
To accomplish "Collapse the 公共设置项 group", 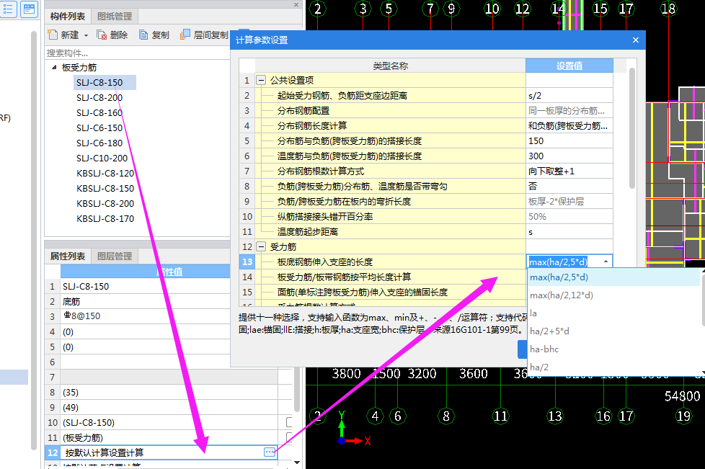I will pos(261,81).
